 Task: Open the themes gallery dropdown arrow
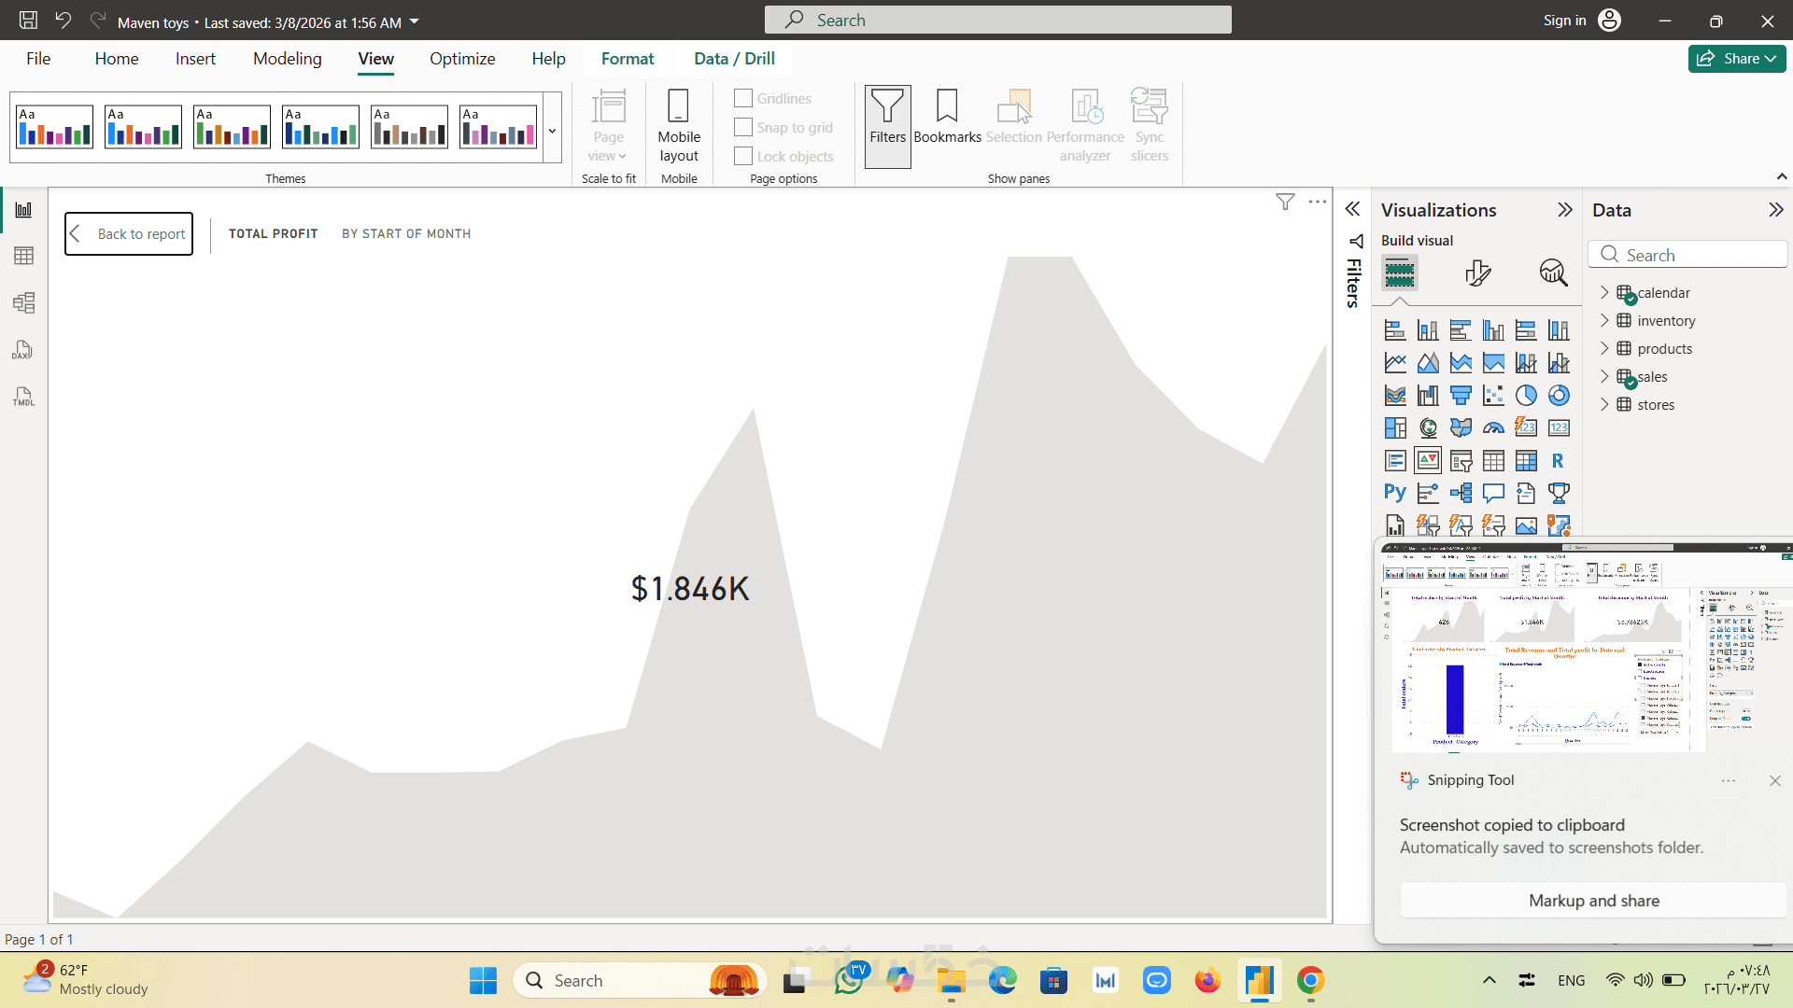[552, 131]
